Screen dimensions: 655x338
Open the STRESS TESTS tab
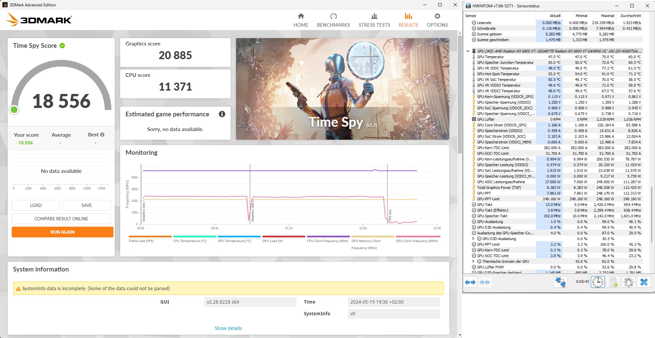(374, 20)
